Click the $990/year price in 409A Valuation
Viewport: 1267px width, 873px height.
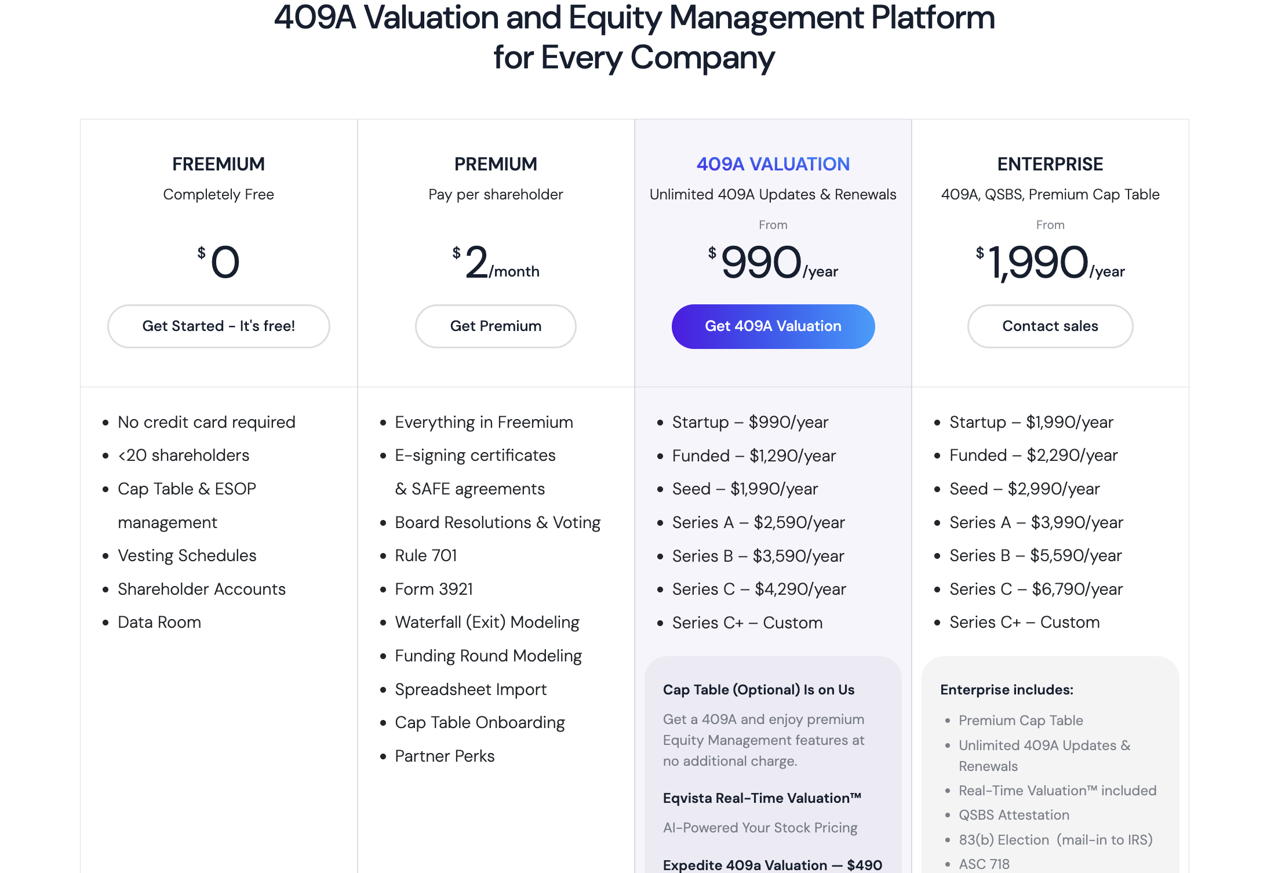pos(773,263)
